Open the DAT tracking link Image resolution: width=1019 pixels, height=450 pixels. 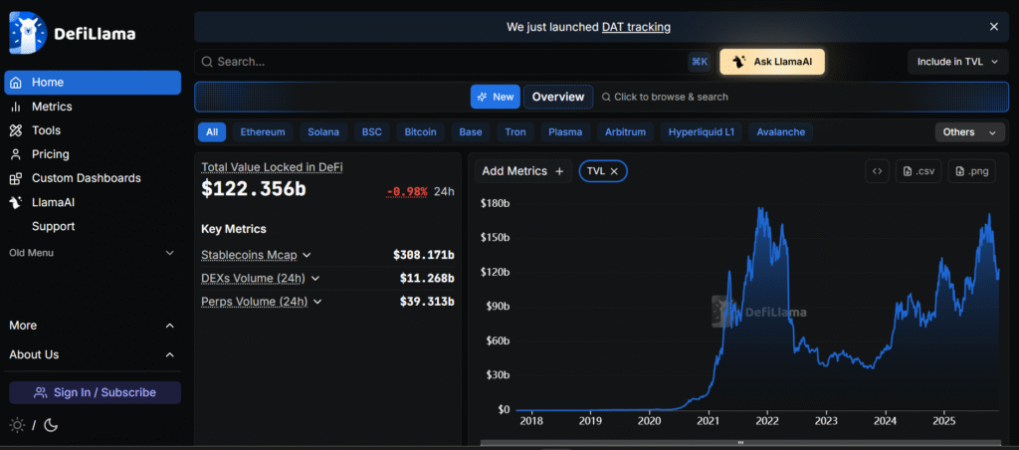coord(636,27)
